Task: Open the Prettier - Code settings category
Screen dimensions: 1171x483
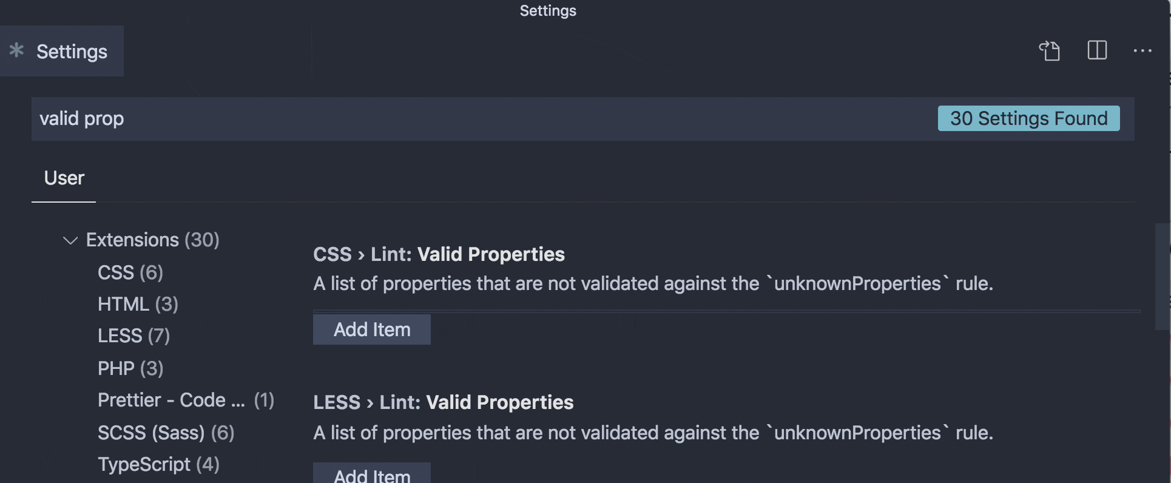Action: pos(185,400)
